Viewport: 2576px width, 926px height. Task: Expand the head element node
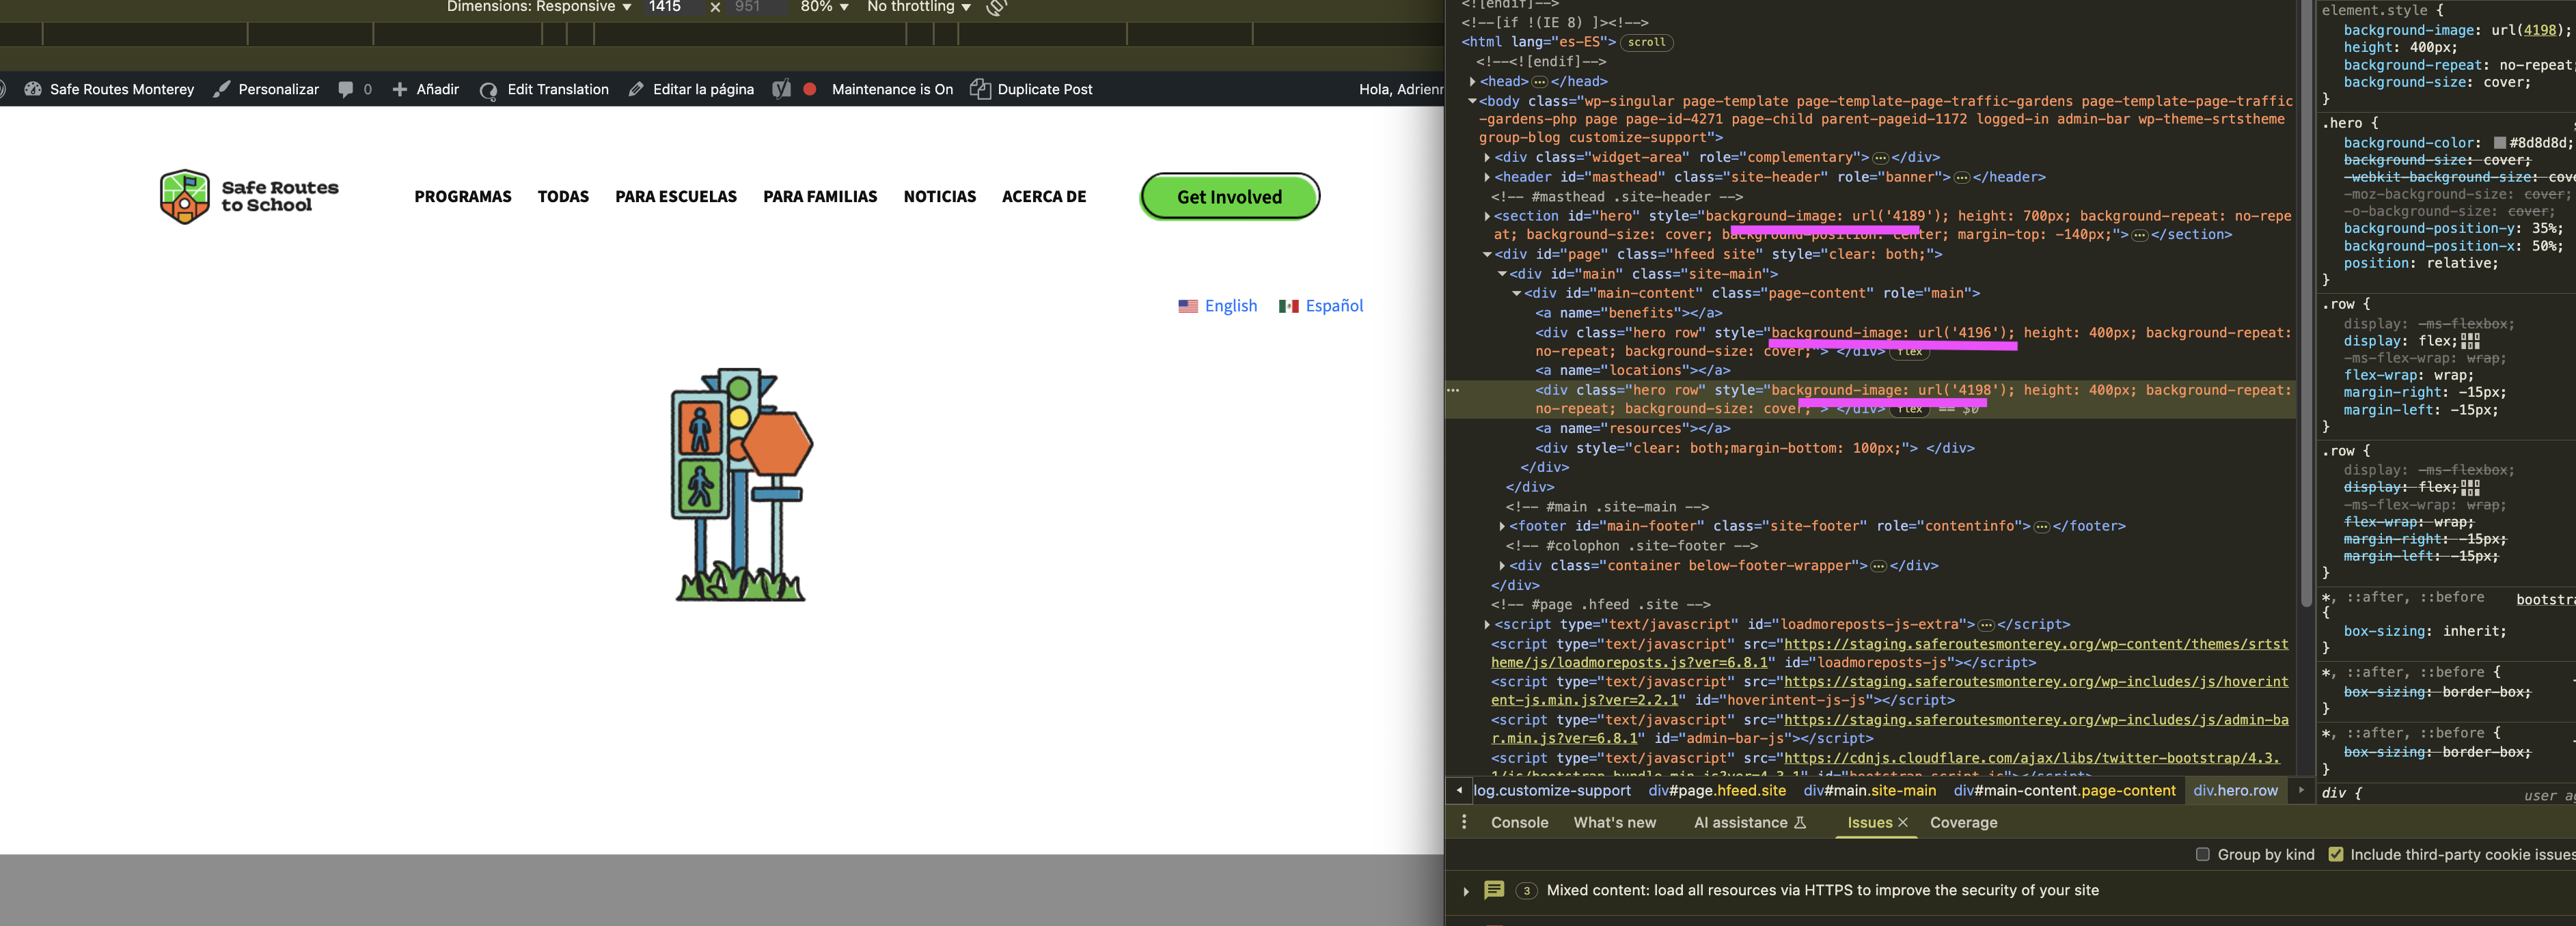click(1472, 82)
